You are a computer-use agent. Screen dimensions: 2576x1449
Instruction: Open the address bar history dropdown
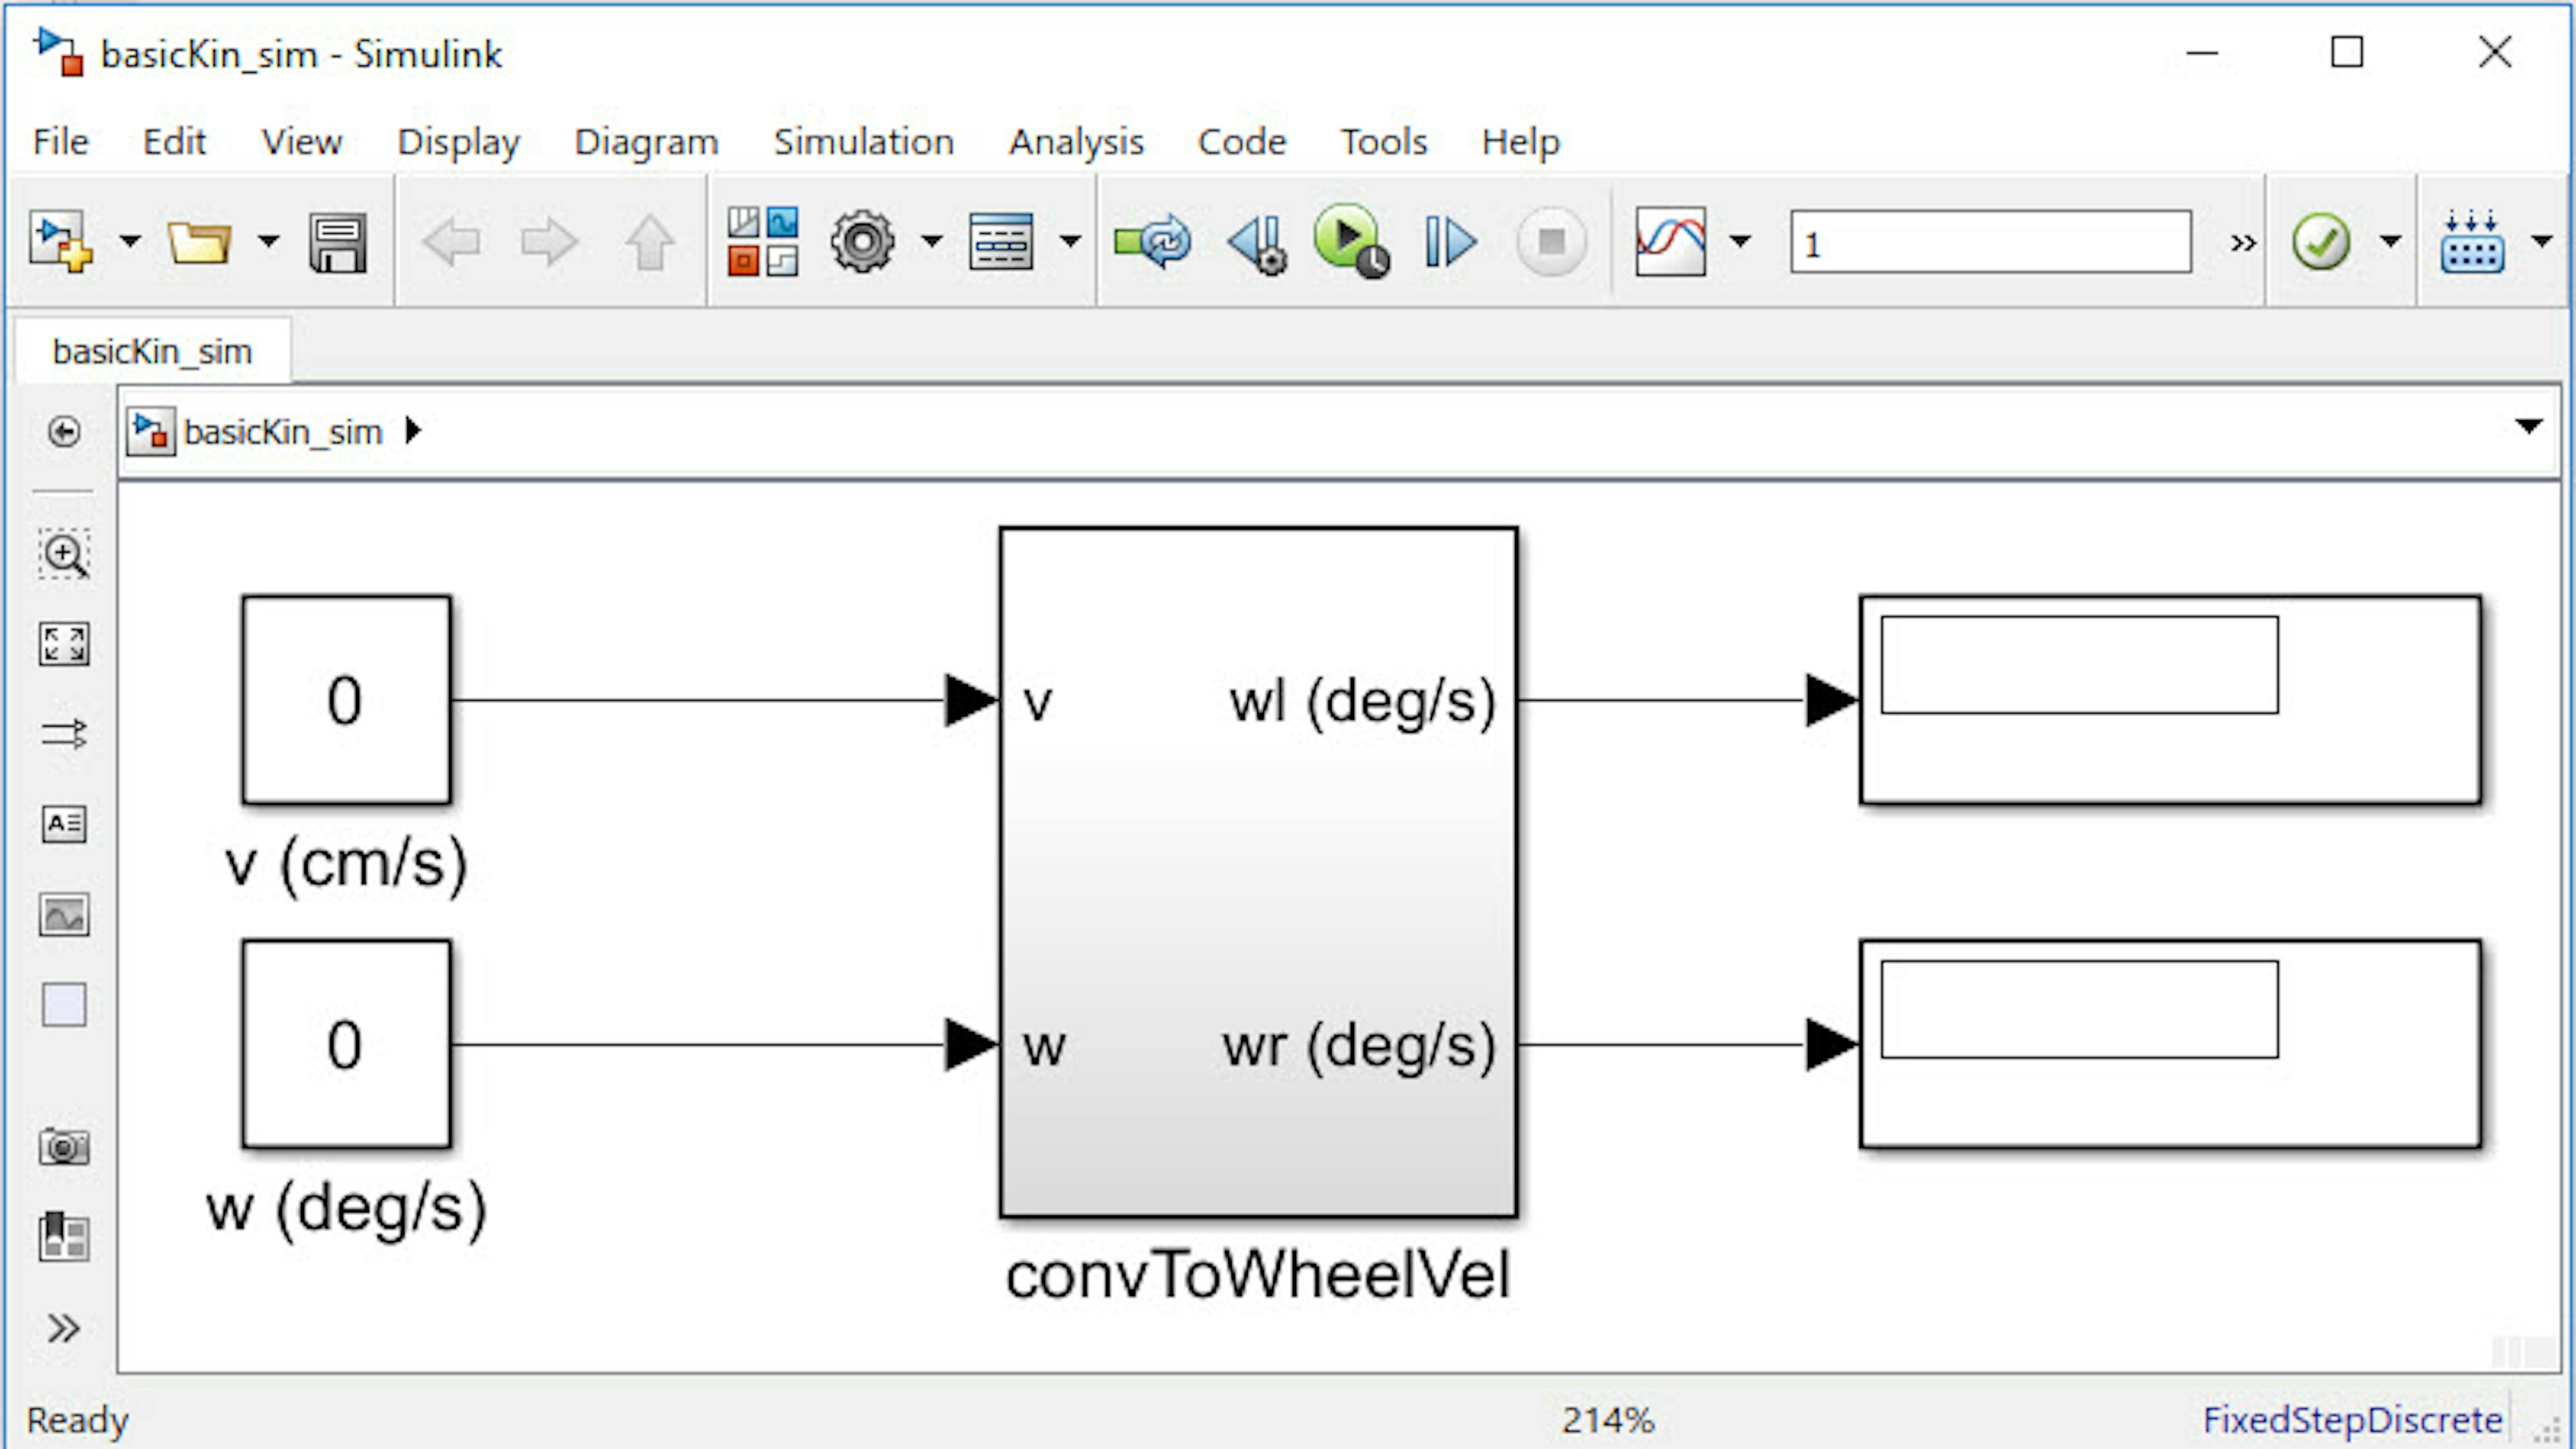coord(2529,427)
